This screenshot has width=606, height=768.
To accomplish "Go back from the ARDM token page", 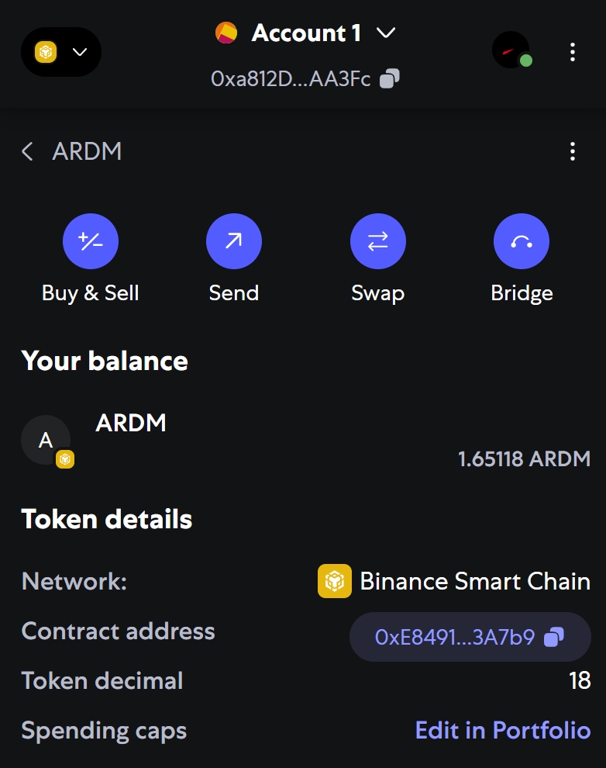I will point(28,151).
